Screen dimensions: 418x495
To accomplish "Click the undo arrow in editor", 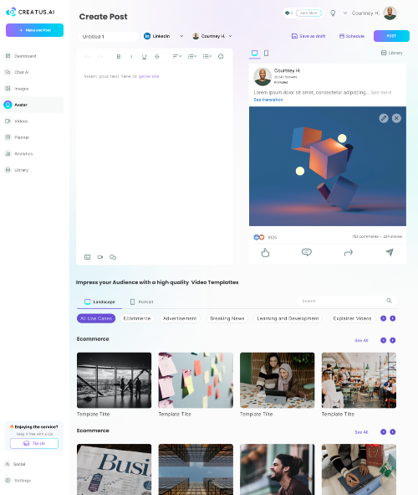I will click(87, 56).
